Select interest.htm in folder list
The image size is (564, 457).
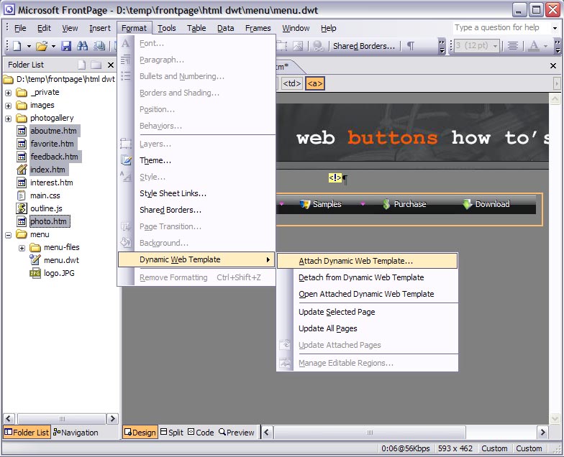(52, 183)
